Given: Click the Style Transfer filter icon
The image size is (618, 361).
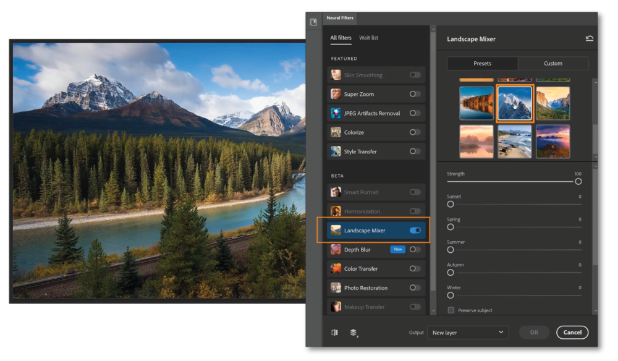Looking at the screenshot, I should (336, 151).
